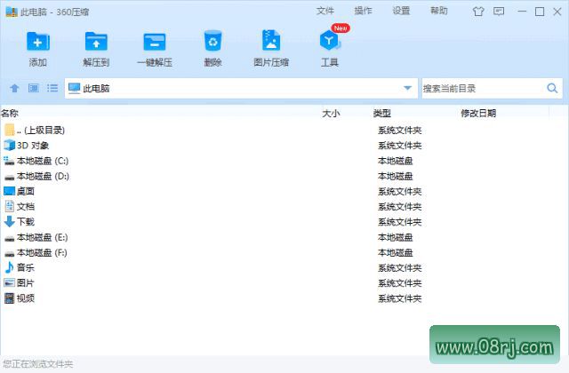Screen dimensions: 569x373
Task: Sort by the 修改日期 column header
Action: (478, 114)
